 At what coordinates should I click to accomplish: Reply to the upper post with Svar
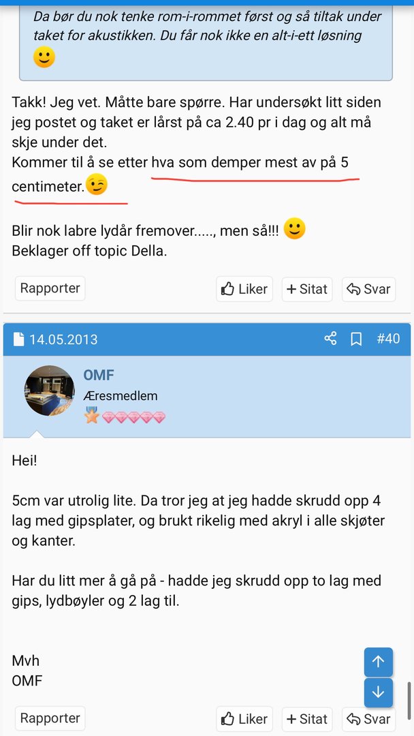click(x=368, y=289)
